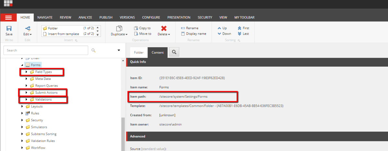This screenshot has width=388, height=151.
Task: Open the search options dropdown arrow
Action: tap(119, 50)
